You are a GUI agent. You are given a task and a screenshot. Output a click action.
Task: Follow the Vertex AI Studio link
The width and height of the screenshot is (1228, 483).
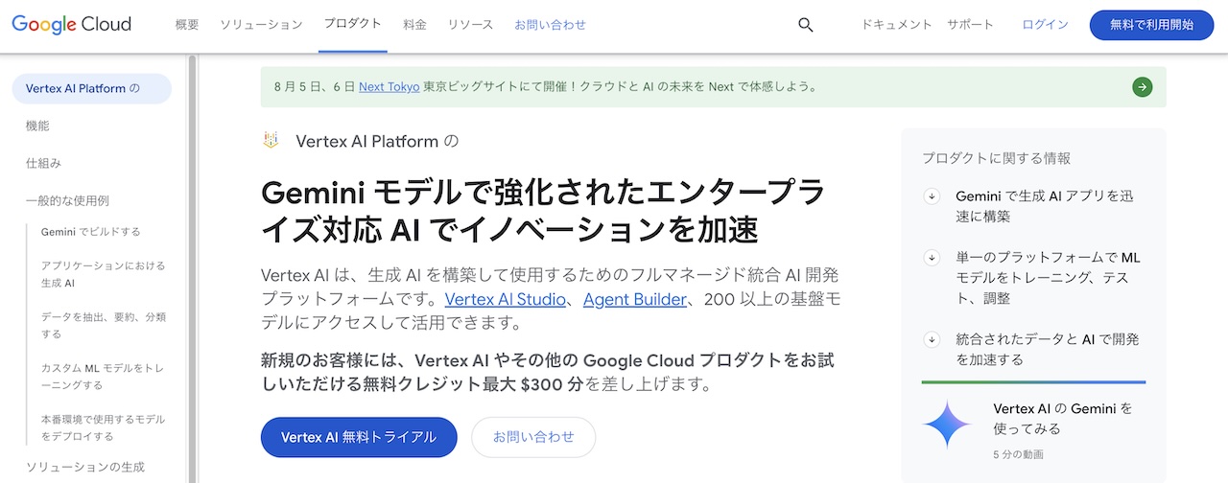(x=506, y=299)
